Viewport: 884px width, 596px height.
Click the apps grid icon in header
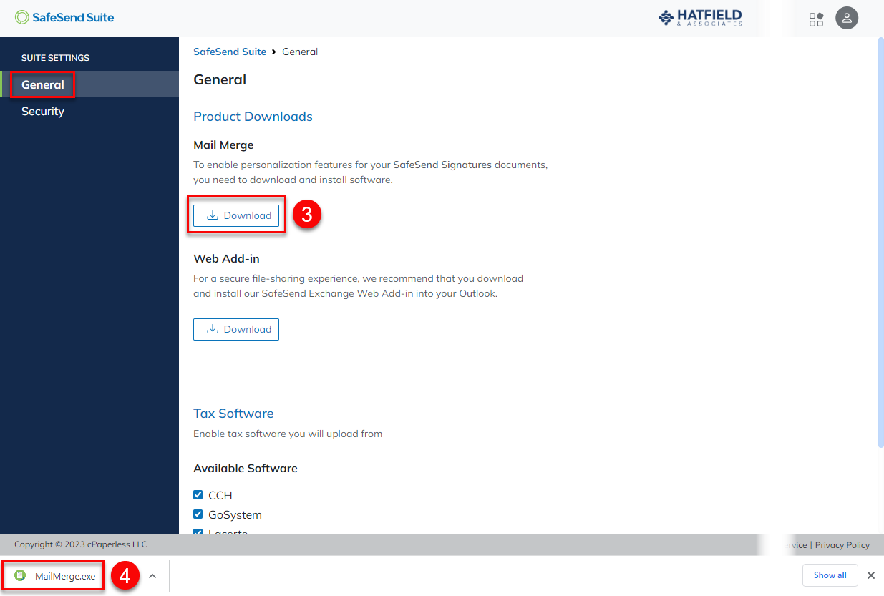click(816, 18)
